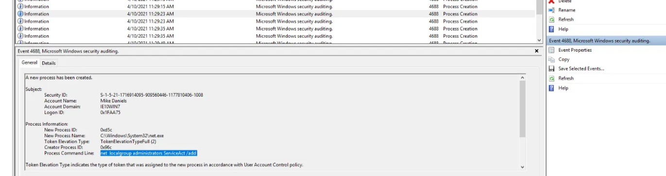Image resolution: width=666 pixels, height=176 pixels.
Task: Click the Refresh icon just below Rename
Action: point(551,20)
